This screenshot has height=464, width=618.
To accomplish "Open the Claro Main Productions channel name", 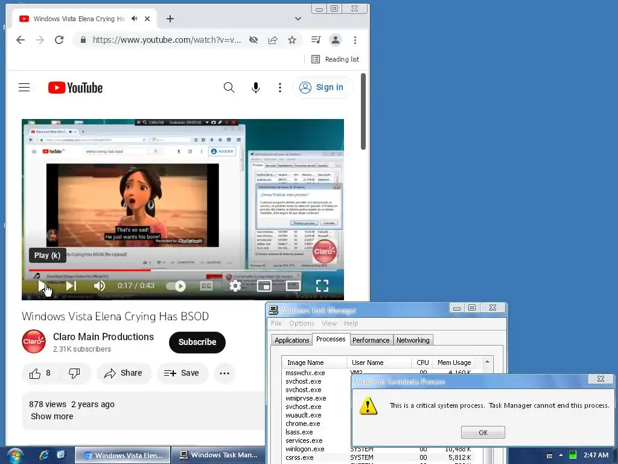I will (x=103, y=337).
